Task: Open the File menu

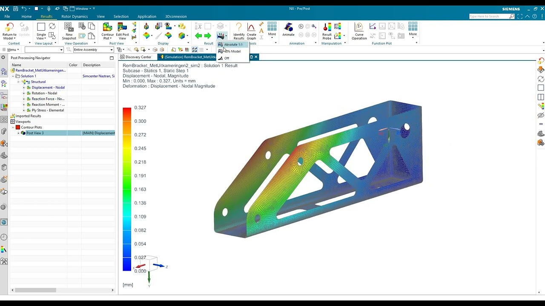Action: 7,17
